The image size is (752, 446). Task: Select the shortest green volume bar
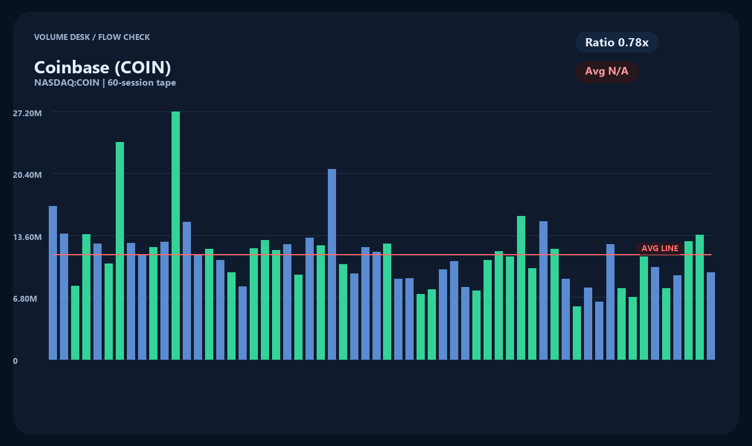[x=577, y=333]
